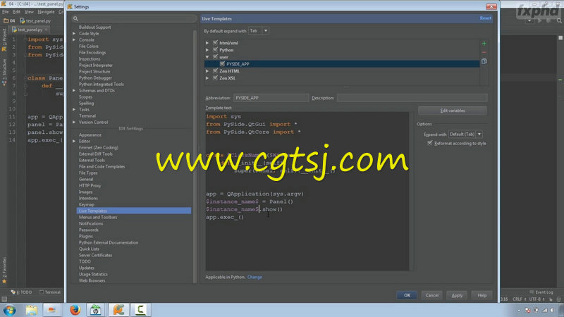Expand the Code Style settings node
Screen dimensions: 564x317
pos(74,33)
